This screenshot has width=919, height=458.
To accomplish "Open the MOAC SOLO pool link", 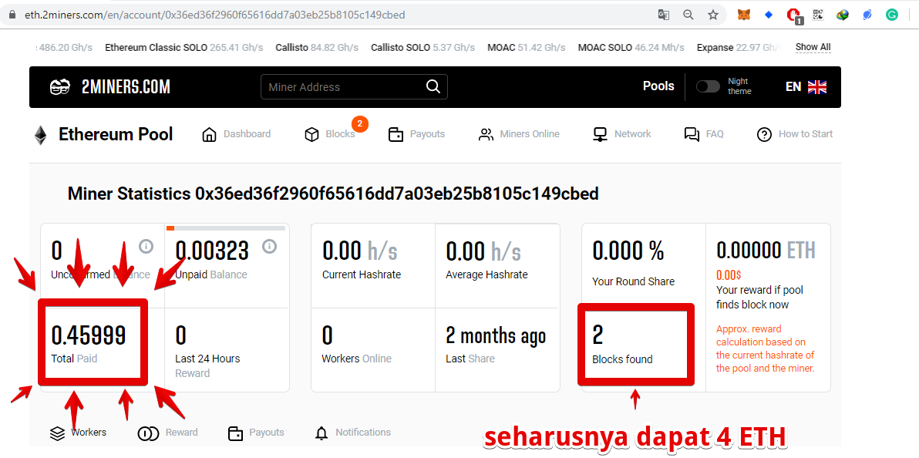I will (x=631, y=48).
